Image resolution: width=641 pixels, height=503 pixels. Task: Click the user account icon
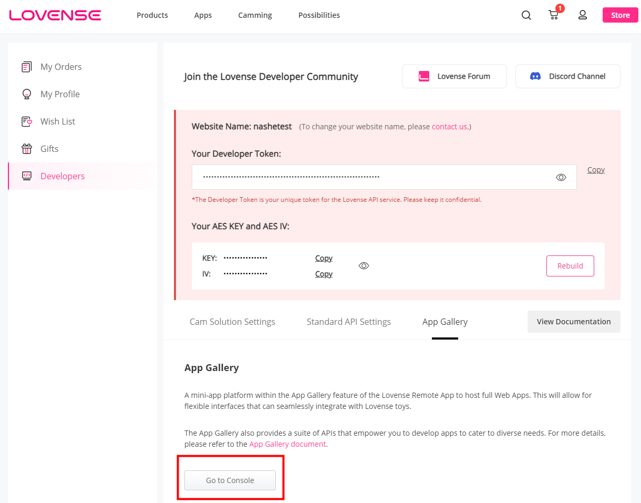point(582,15)
